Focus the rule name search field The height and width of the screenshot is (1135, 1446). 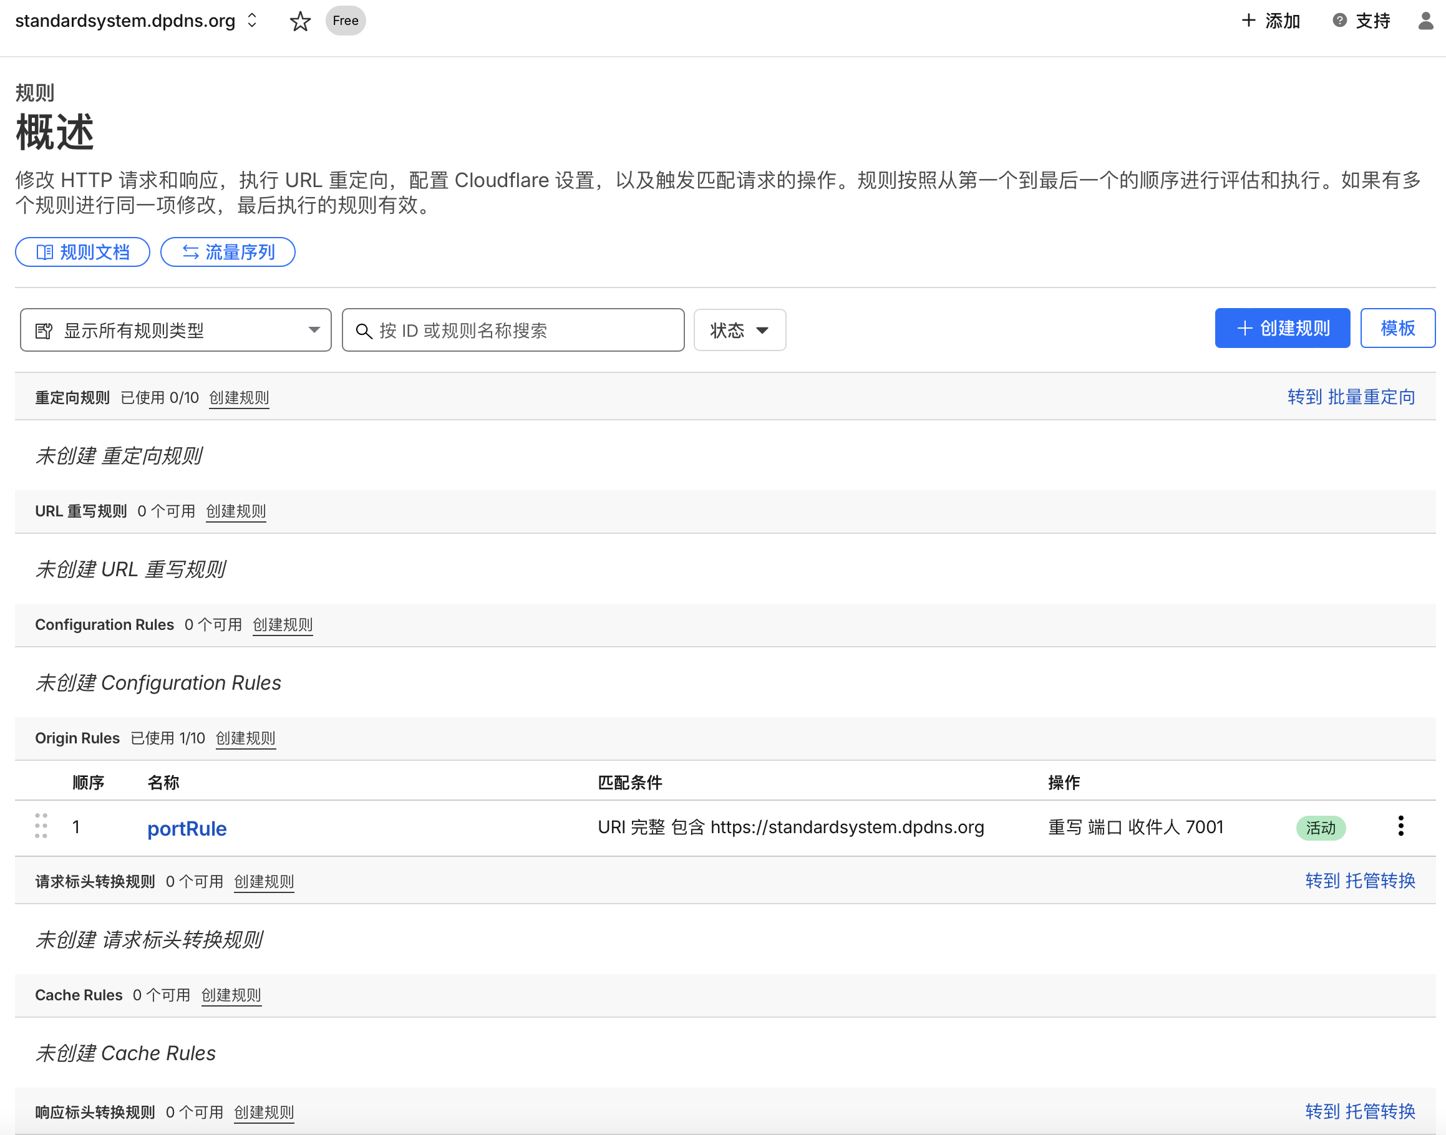tap(525, 331)
